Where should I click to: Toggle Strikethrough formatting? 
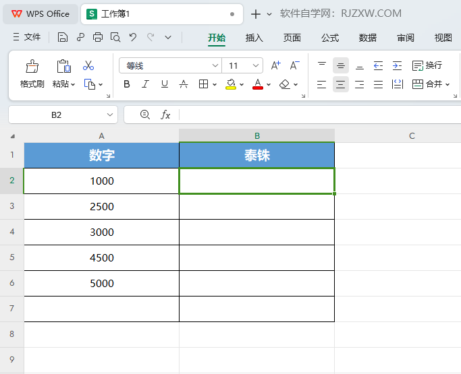click(x=184, y=84)
